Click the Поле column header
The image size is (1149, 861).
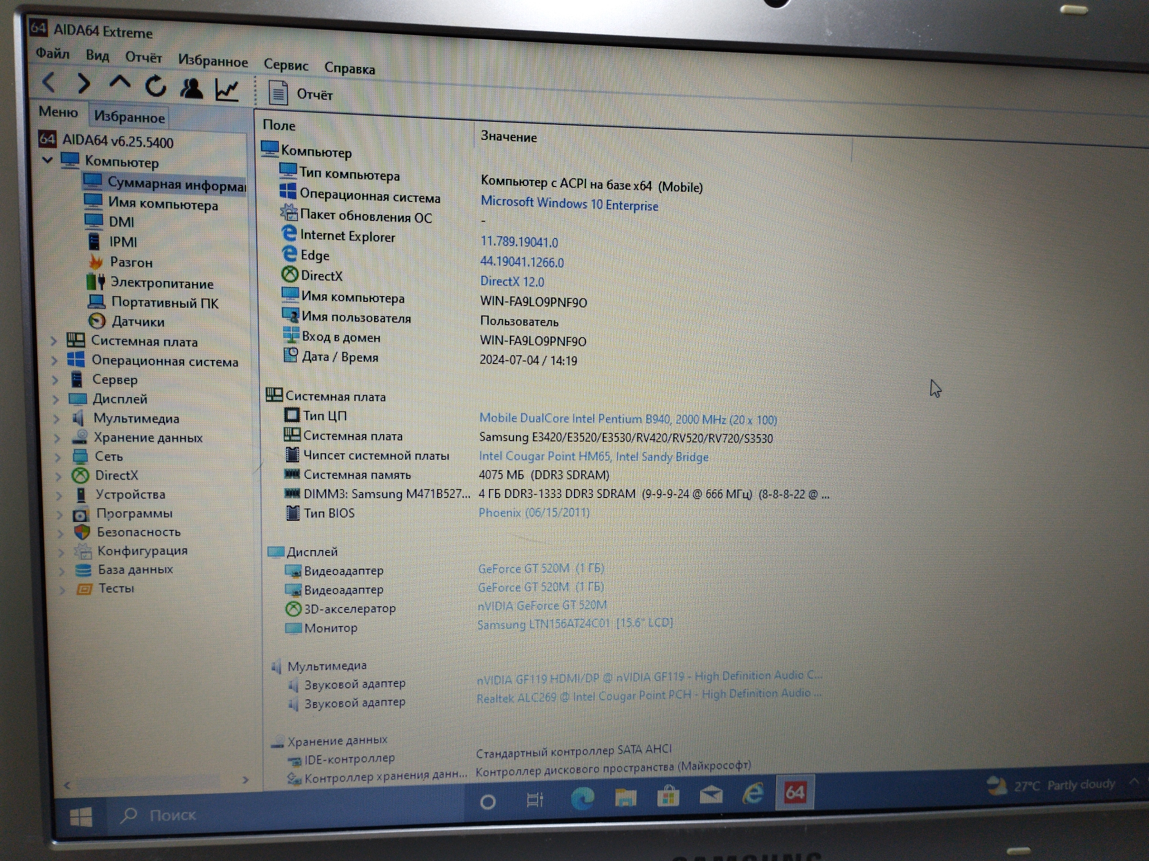pos(279,125)
